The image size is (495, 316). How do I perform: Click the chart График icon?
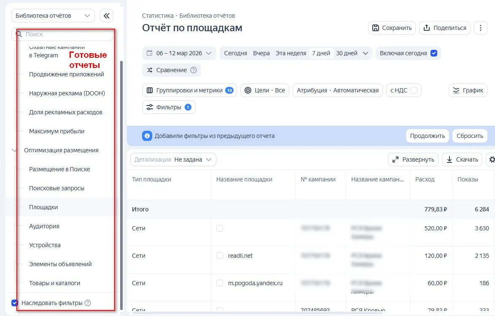click(456, 90)
